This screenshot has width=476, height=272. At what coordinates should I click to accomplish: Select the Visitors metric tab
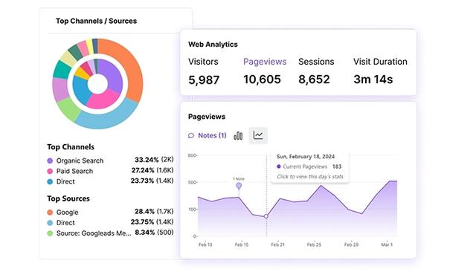tap(203, 62)
